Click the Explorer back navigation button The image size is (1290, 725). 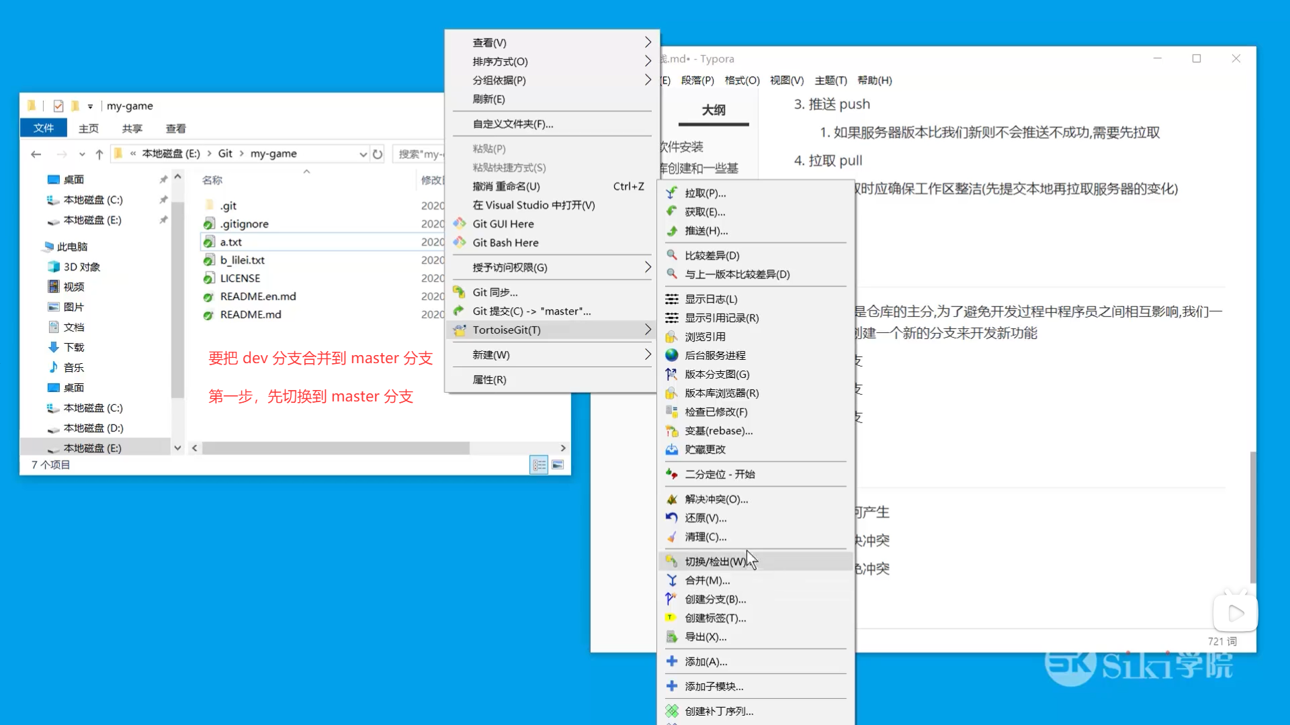click(36, 153)
